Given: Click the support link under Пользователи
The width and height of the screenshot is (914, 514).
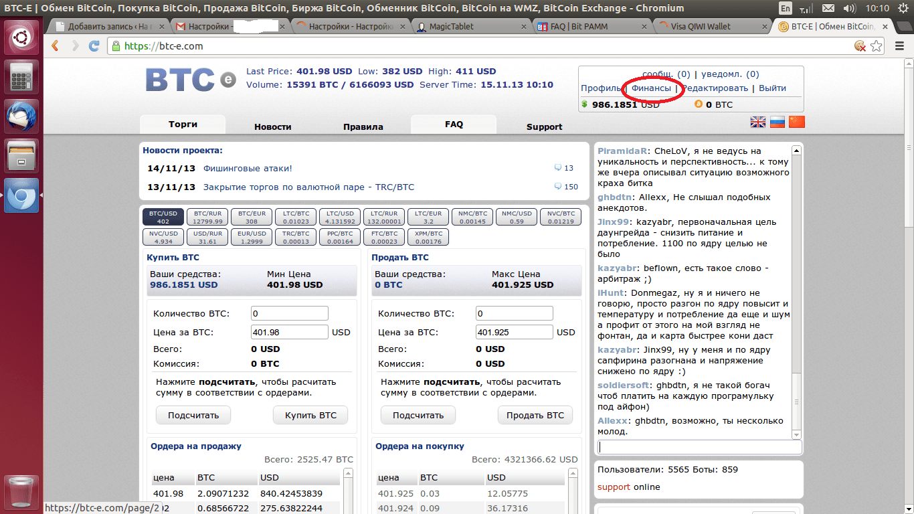Looking at the screenshot, I should [x=614, y=487].
